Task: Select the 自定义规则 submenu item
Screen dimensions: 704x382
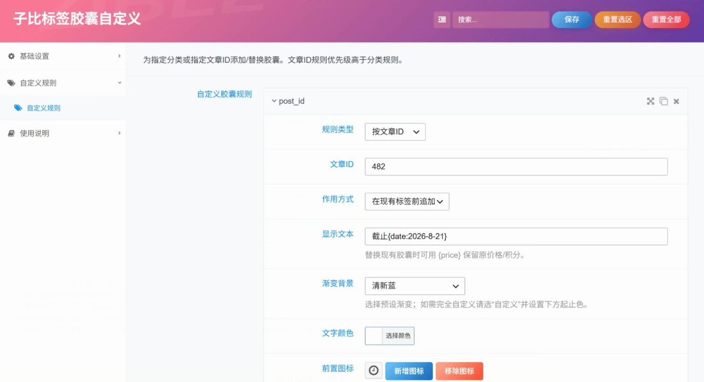Action: 63,108
